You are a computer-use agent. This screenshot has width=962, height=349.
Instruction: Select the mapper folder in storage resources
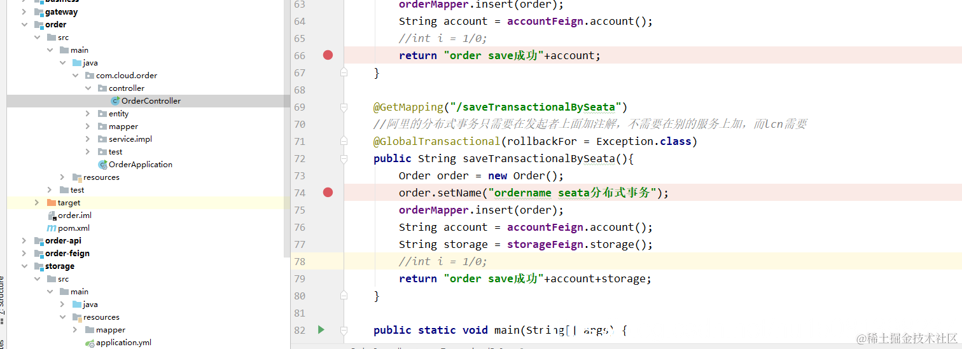(111, 329)
